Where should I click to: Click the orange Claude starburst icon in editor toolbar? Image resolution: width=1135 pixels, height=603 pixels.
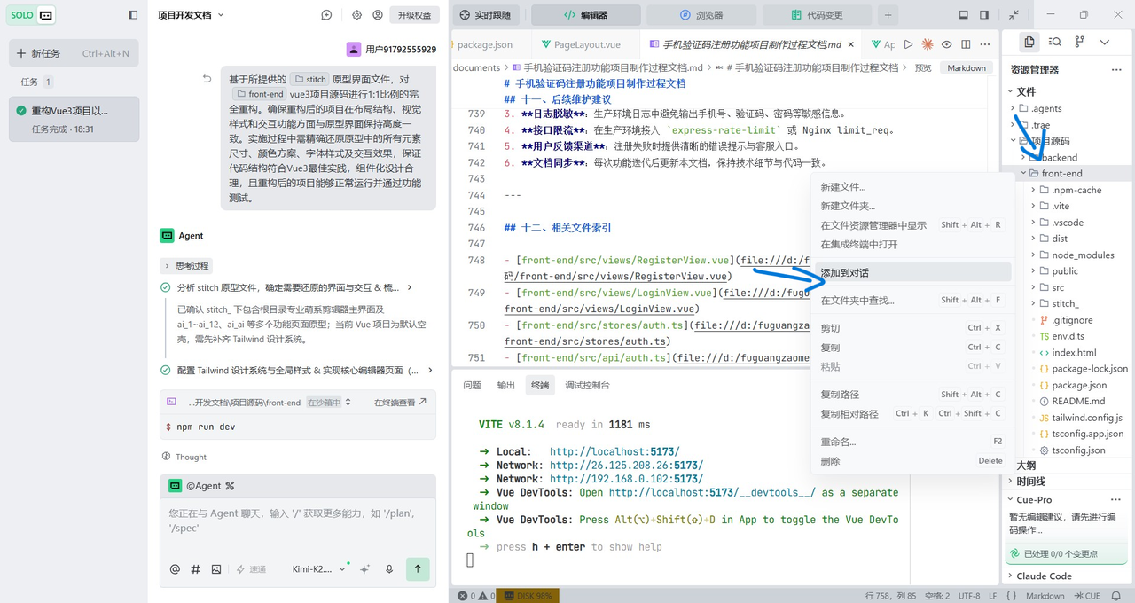coord(928,44)
